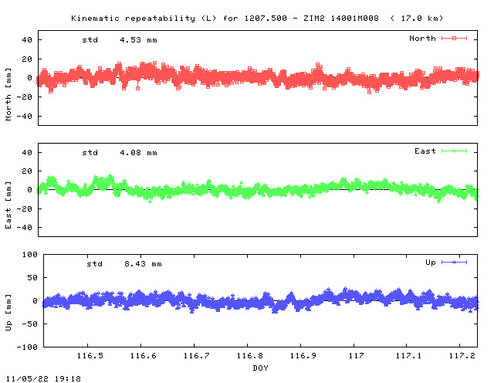This screenshot has width=494, height=383.
Task: Click the x-axis tick label 117.1
Action: pos(408,356)
